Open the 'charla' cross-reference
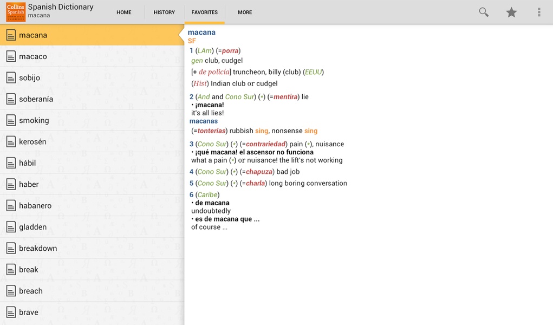Screen dimensions: 553x325 click(x=255, y=183)
